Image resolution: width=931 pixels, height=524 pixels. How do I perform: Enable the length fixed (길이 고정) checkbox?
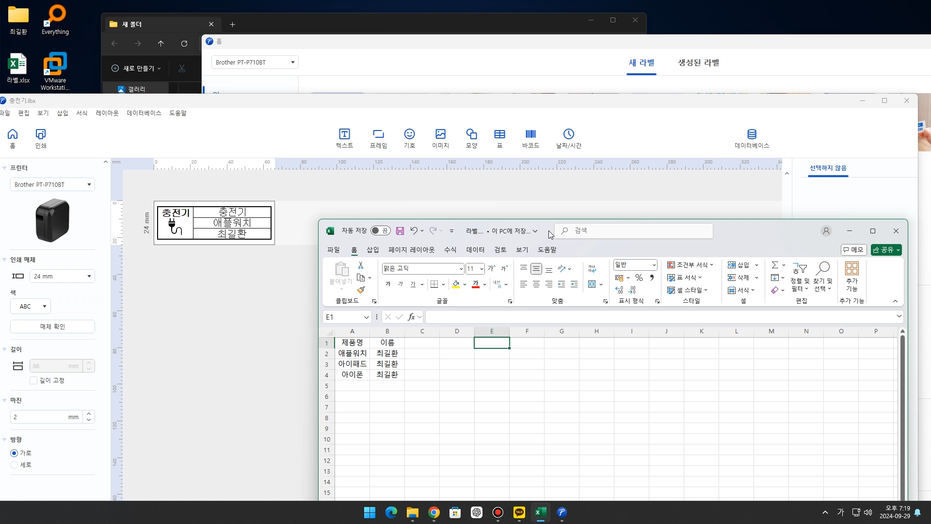click(33, 380)
